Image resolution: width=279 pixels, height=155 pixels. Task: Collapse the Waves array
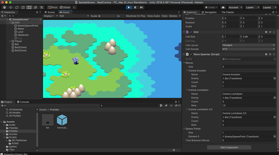(x=184, y=63)
